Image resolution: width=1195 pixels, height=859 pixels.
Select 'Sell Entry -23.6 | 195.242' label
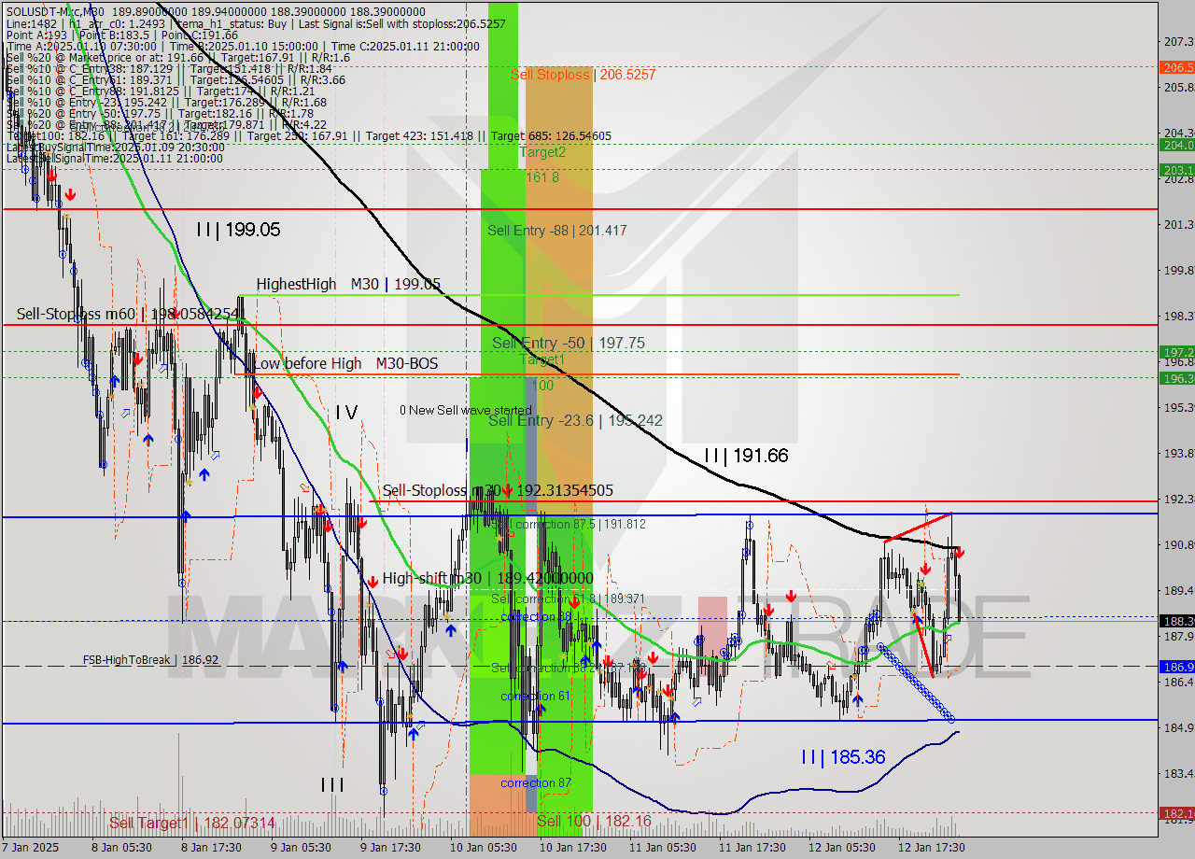[575, 421]
